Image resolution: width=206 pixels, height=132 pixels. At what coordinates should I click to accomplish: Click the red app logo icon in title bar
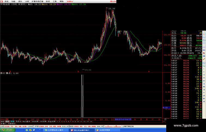[1, 1]
